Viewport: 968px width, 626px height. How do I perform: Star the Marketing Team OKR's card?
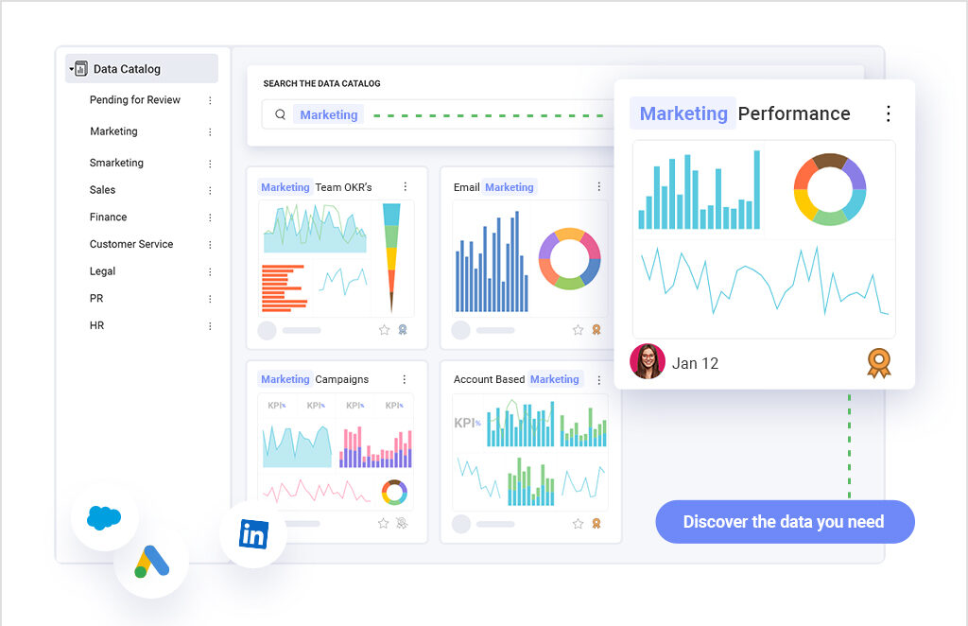[384, 330]
